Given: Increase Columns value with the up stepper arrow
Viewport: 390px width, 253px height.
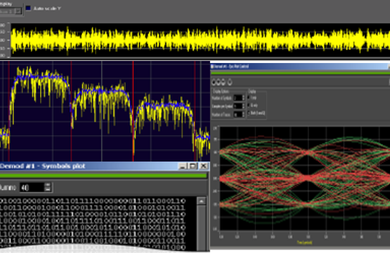Looking at the screenshot, I should [48, 185].
